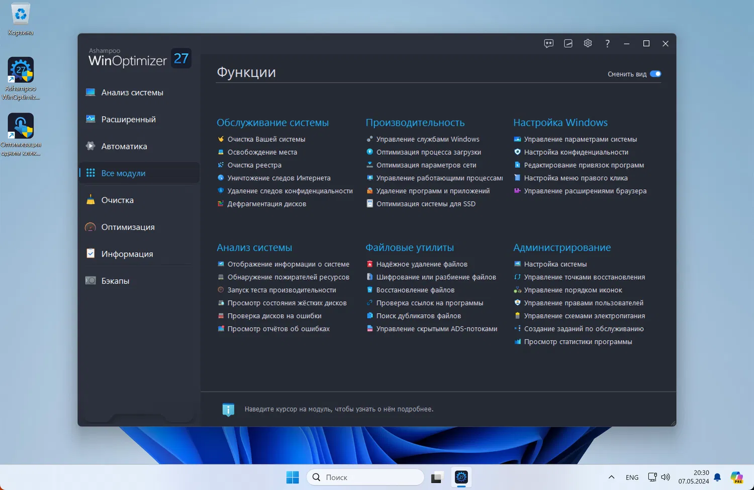This screenshot has height=490, width=754.
Task: Toggle the Сменить вид switch
Action: (655, 74)
